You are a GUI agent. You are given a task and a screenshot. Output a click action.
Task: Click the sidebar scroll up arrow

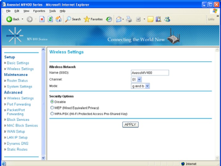pyautogui.click(x=43, y=49)
